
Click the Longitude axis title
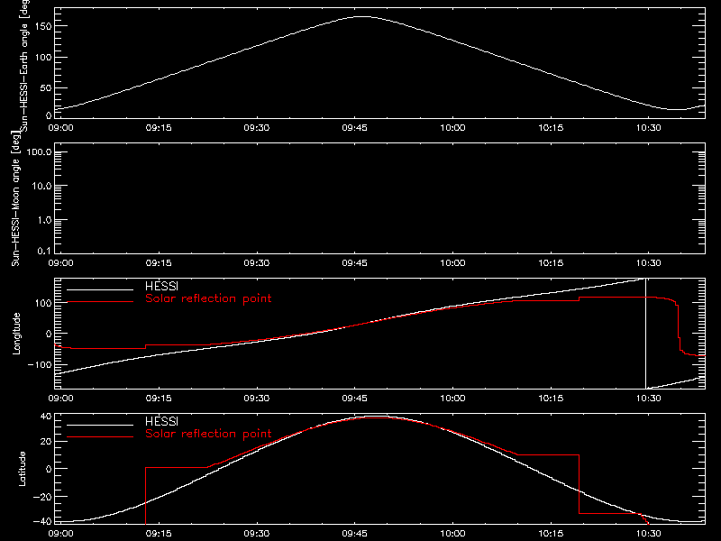coord(16,334)
